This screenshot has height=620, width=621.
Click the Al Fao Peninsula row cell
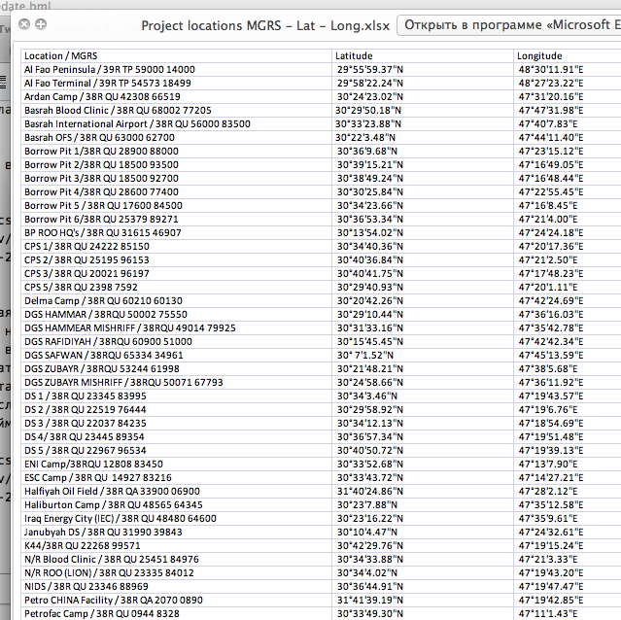[x=176, y=70]
